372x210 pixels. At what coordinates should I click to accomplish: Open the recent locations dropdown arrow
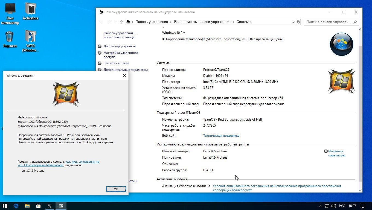[x=115, y=22]
